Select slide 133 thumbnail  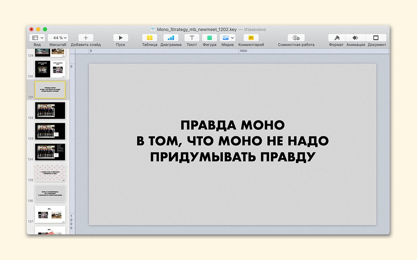(x=50, y=131)
